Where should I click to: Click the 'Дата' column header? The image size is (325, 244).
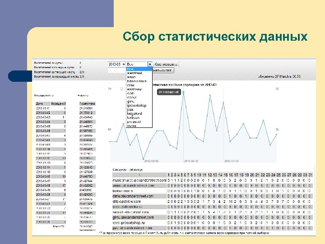[43, 103]
